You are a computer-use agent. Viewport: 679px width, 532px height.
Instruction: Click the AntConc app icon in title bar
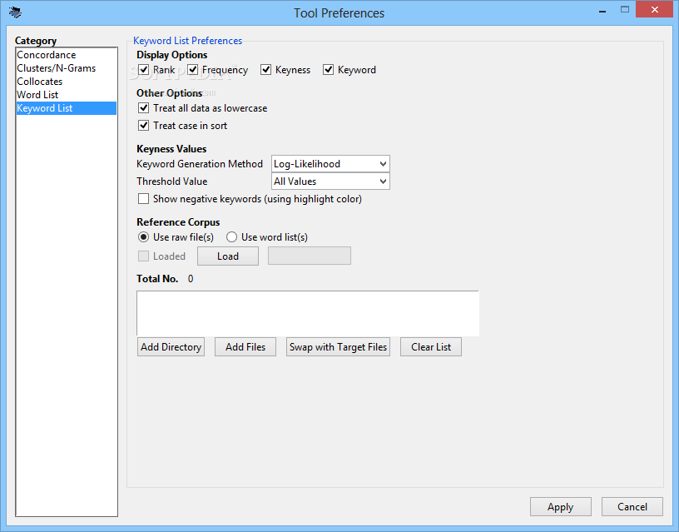point(15,12)
